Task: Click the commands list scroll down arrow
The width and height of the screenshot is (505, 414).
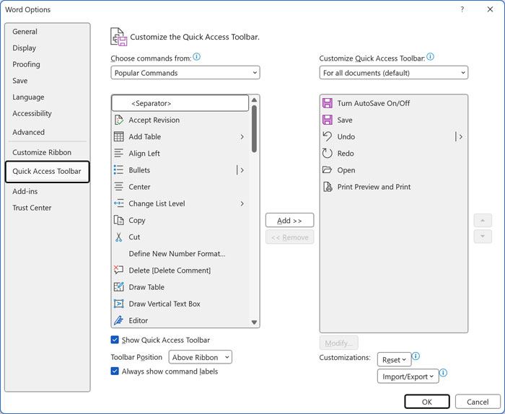Action: pyautogui.click(x=254, y=322)
